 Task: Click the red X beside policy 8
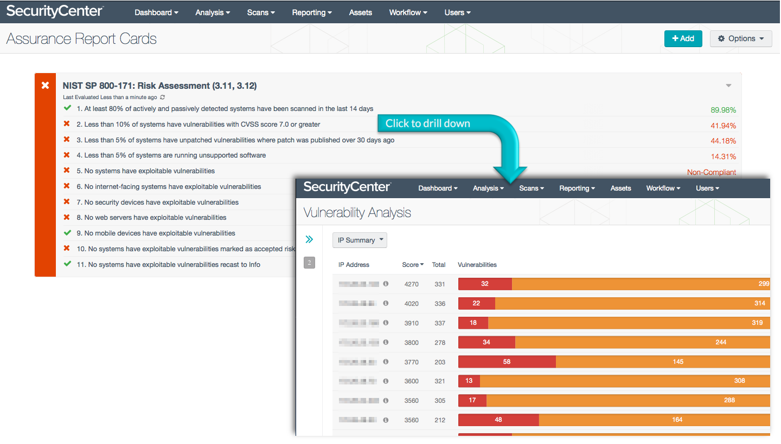(67, 217)
